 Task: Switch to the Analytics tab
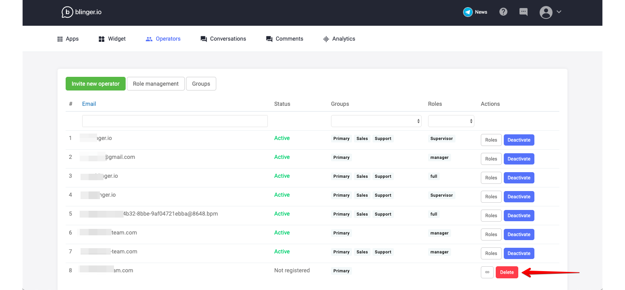(x=339, y=39)
